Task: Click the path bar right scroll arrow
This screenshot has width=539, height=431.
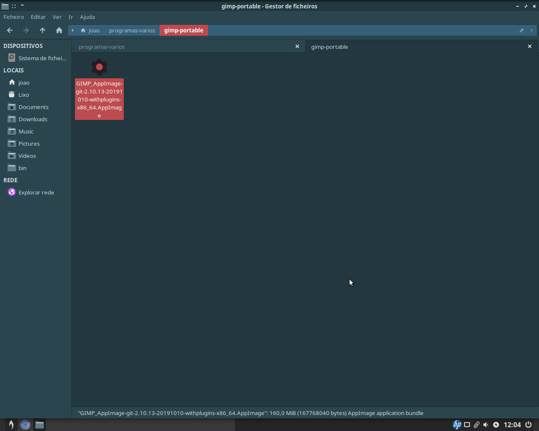Action: point(532,30)
